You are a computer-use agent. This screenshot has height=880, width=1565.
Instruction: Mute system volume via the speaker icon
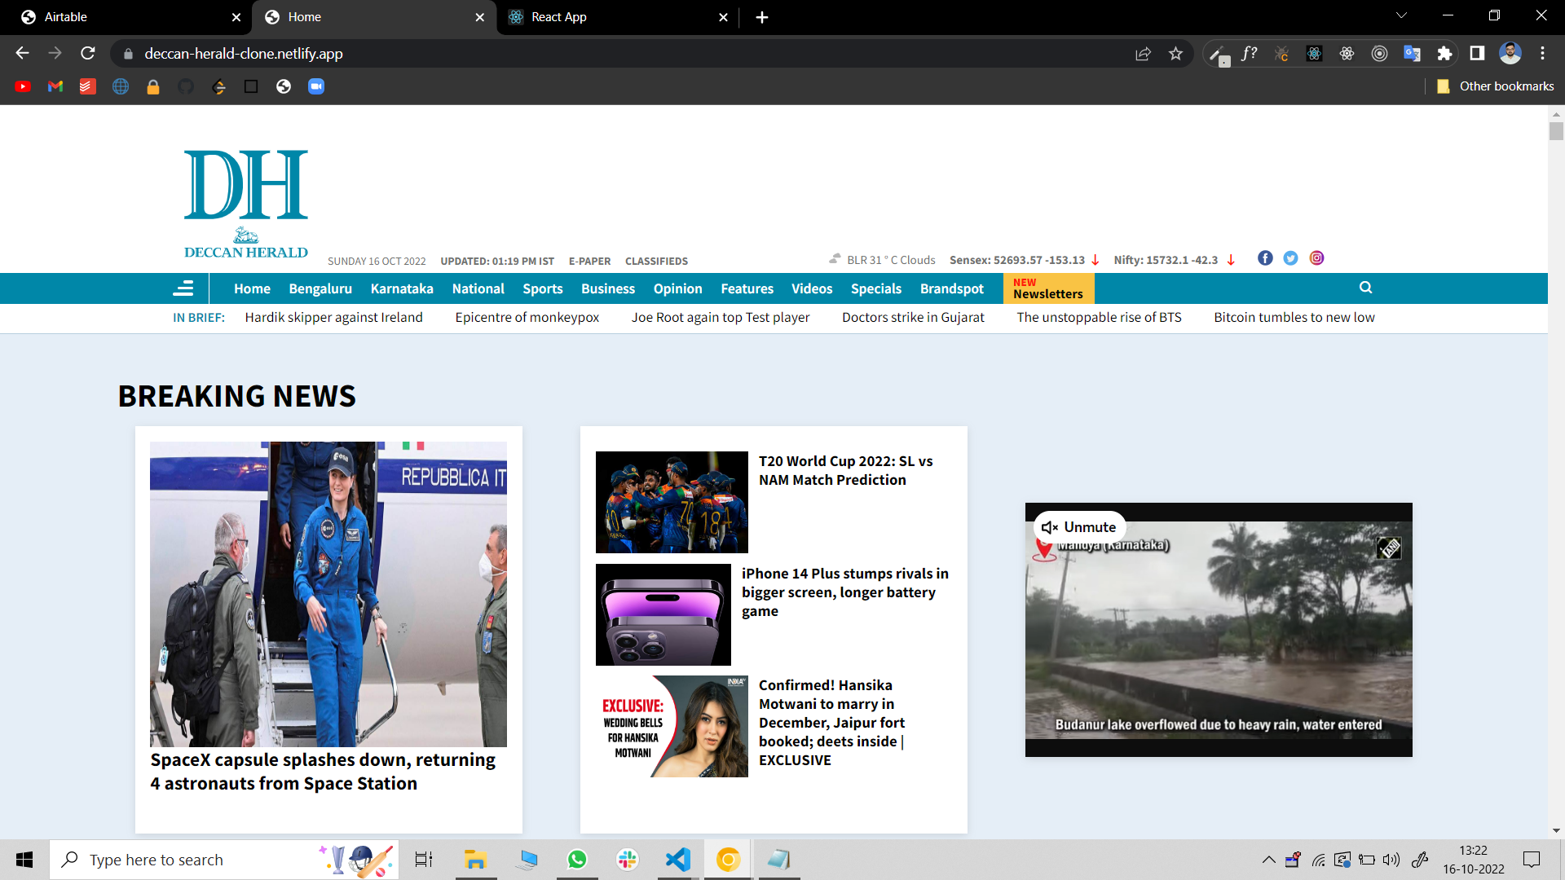(x=1390, y=859)
